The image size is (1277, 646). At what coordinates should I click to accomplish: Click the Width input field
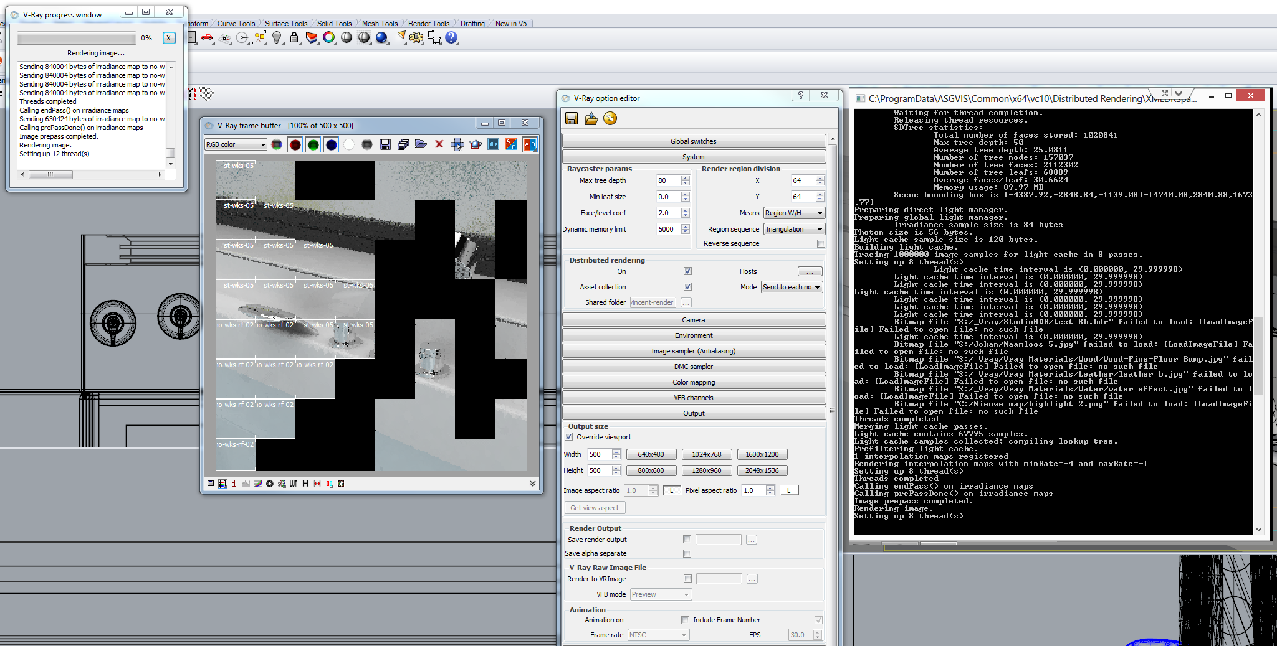598,454
